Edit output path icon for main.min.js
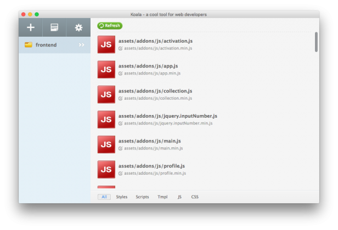Viewport: 338px width, 230px height. (121, 148)
